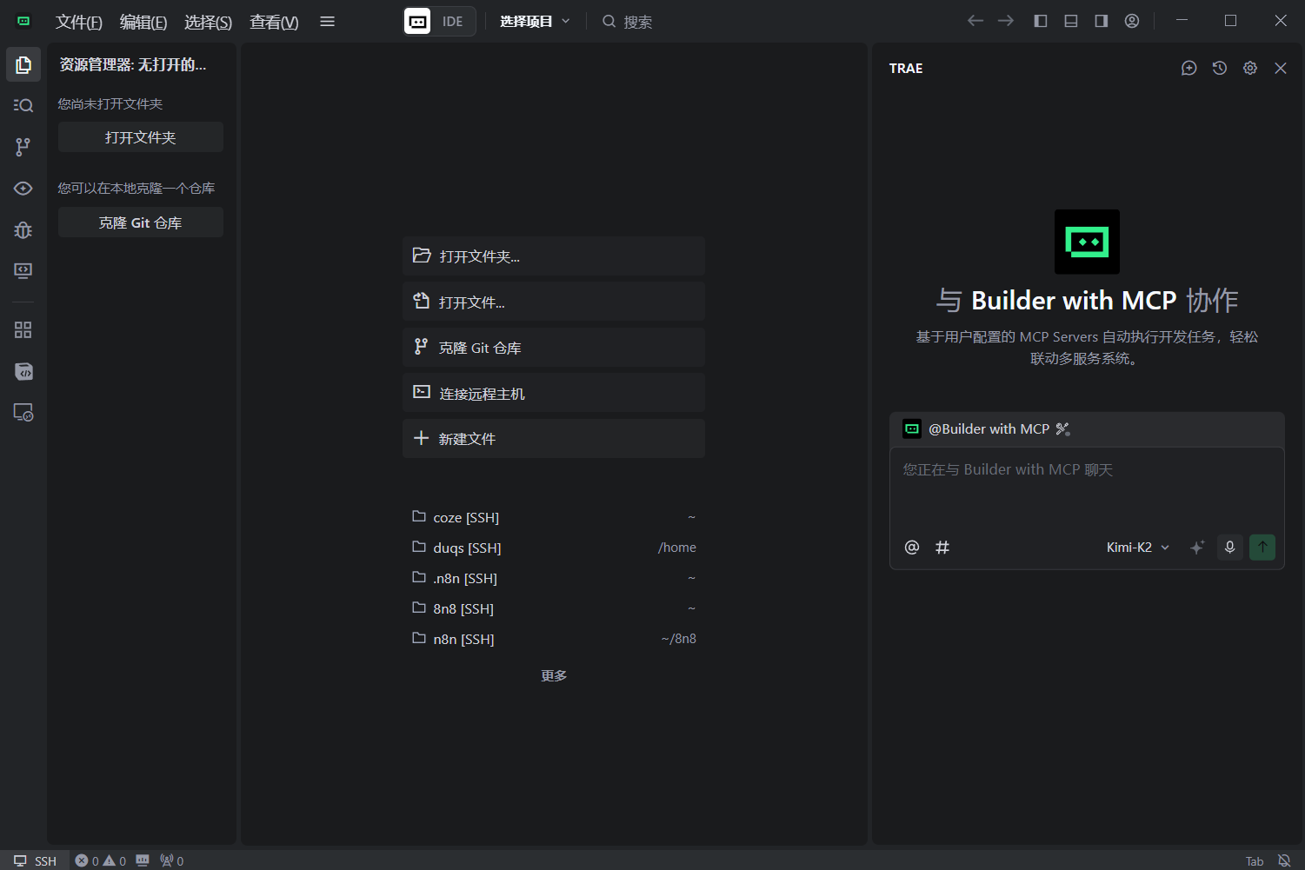The width and height of the screenshot is (1305, 870).
Task: Click 打开文件夹 button in explorer sidebar
Action: (x=141, y=137)
